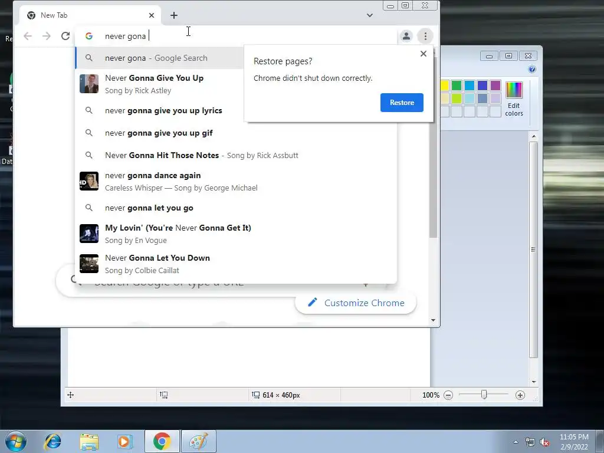
Task: Click the selection size icon in Paint status bar
Action: click(164, 395)
